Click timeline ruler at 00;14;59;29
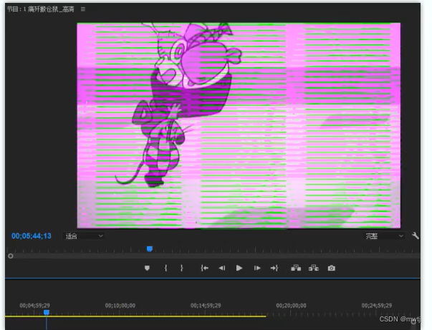The width and height of the screenshot is (432, 330). [206, 306]
